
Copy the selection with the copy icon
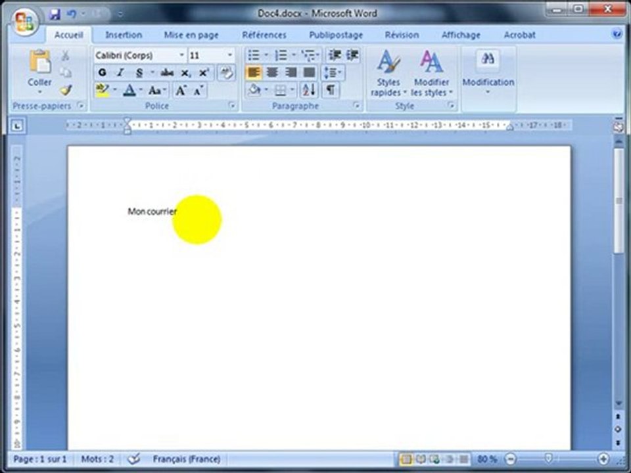point(65,72)
